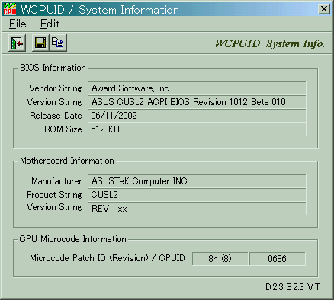Click the REV 1.xx version field

197,209
